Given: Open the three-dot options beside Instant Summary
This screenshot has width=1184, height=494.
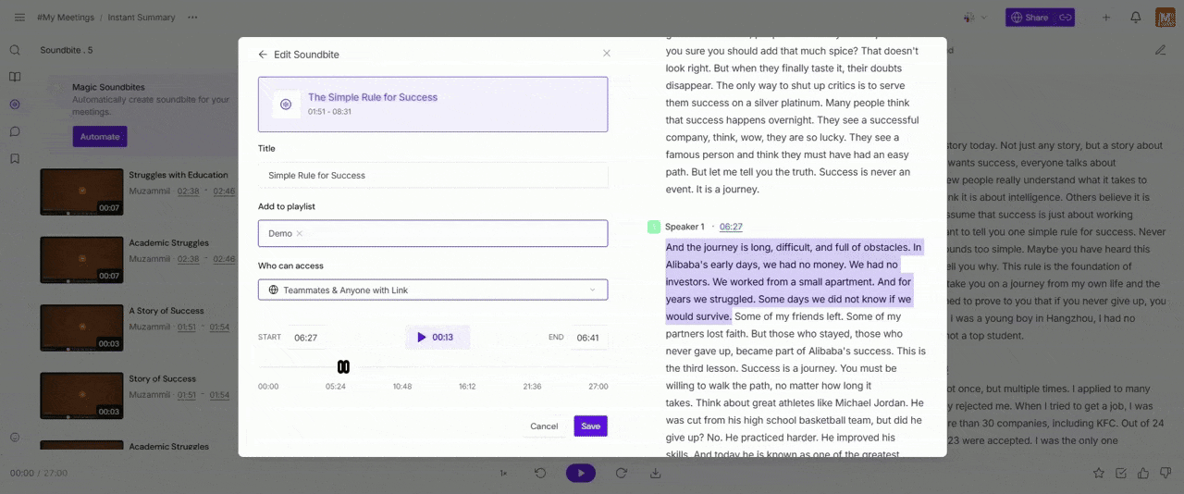Looking at the screenshot, I should click(192, 18).
